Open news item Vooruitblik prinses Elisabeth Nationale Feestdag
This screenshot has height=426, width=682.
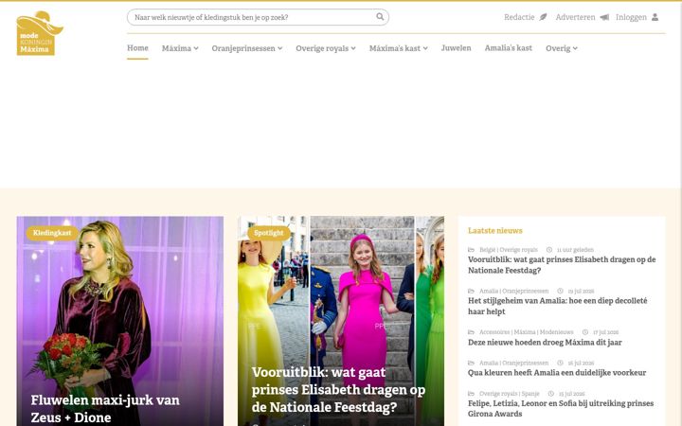tap(562, 265)
